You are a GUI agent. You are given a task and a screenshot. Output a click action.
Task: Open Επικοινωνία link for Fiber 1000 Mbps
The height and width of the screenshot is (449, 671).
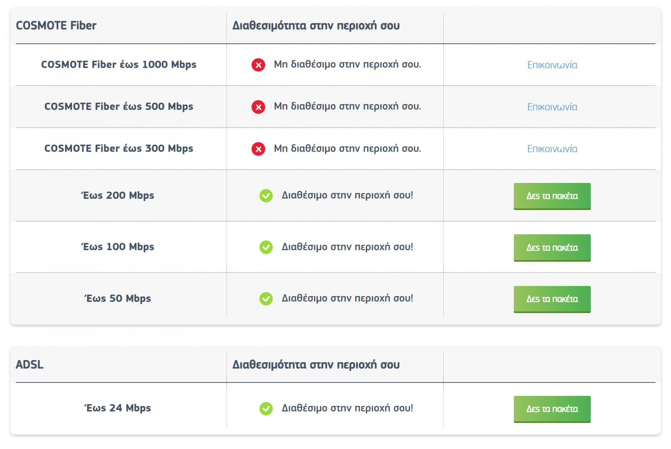552,65
